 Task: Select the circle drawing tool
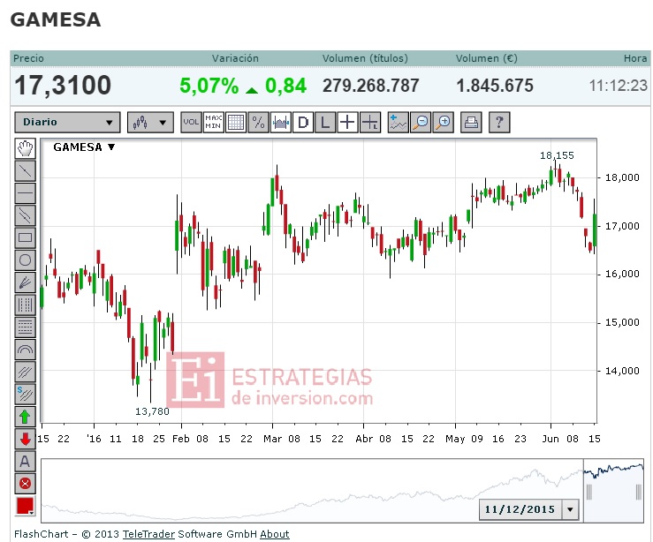[x=25, y=260]
